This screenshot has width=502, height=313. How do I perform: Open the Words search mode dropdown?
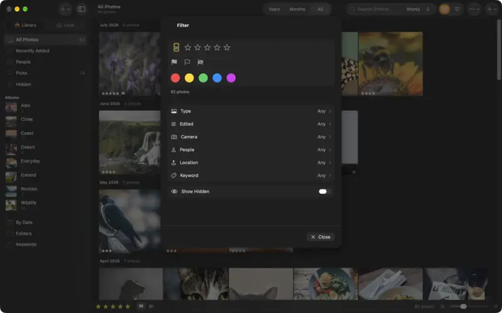click(x=418, y=9)
